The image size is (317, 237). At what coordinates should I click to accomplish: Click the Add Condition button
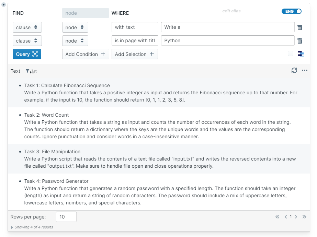tap(86, 54)
